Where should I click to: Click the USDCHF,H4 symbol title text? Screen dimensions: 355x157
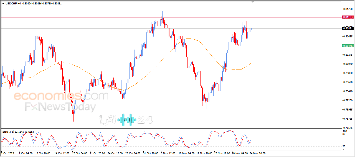tap(13, 4)
